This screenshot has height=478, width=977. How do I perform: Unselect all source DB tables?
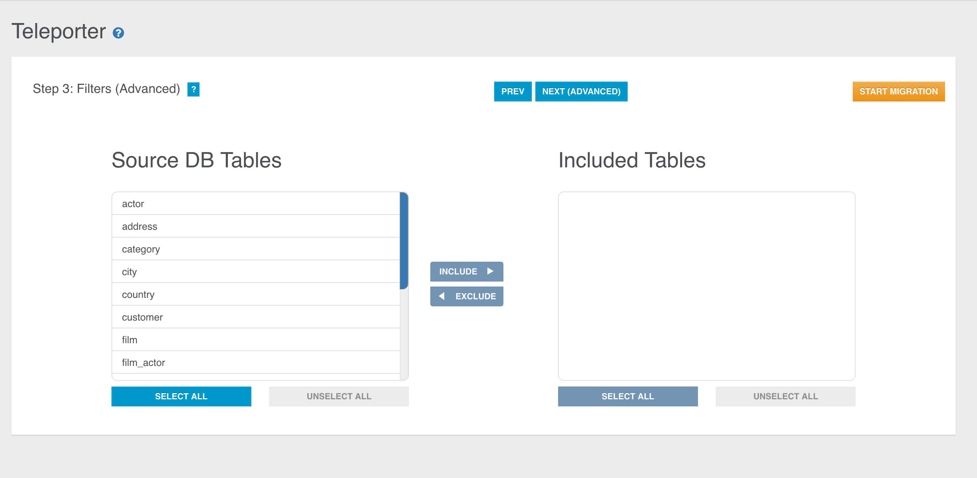339,396
